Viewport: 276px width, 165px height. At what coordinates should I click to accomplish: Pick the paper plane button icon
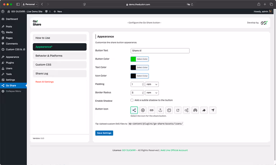click(213, 111)
